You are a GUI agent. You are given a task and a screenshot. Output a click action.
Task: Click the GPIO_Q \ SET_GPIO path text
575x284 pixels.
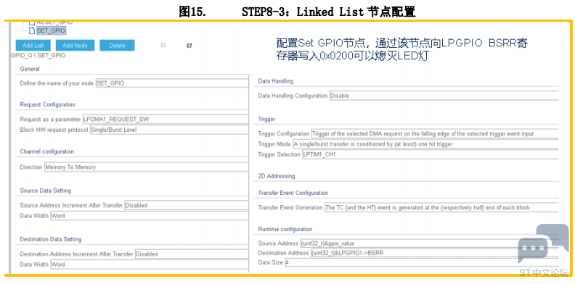coord(38,56)
